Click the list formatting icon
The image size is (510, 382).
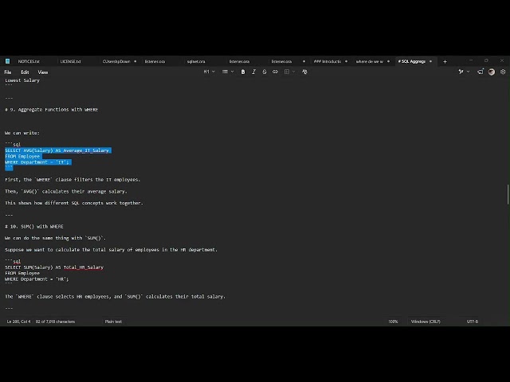225,72
